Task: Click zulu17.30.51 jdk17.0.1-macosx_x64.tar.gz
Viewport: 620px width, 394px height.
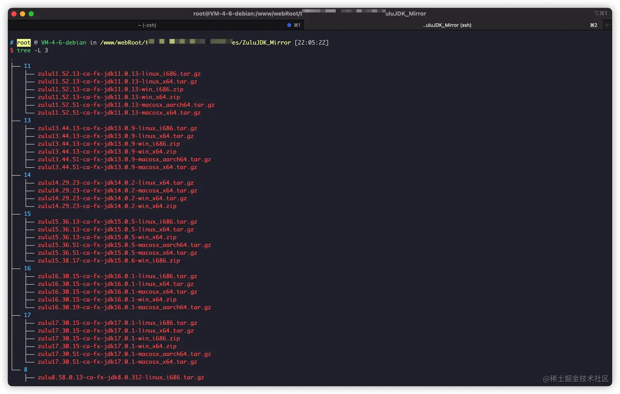Action: click(x=118, y=362)
